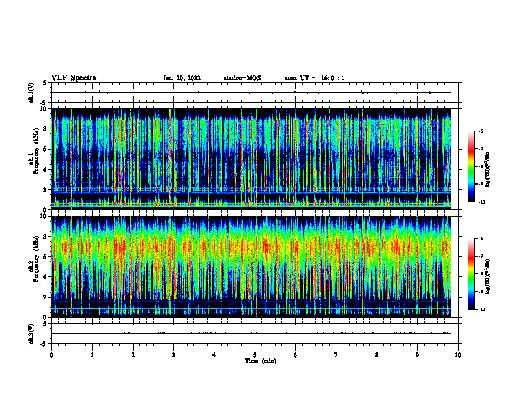Click the "Time (min)" axis label
The width and height of the screenshot is (516, 398).
pos(261,361)
